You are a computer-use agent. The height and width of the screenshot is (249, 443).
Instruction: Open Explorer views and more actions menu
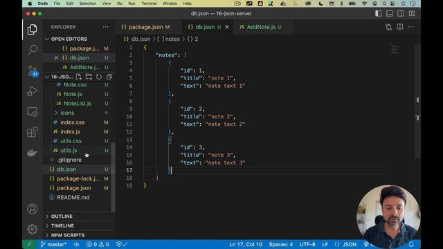tap(105, 27)
